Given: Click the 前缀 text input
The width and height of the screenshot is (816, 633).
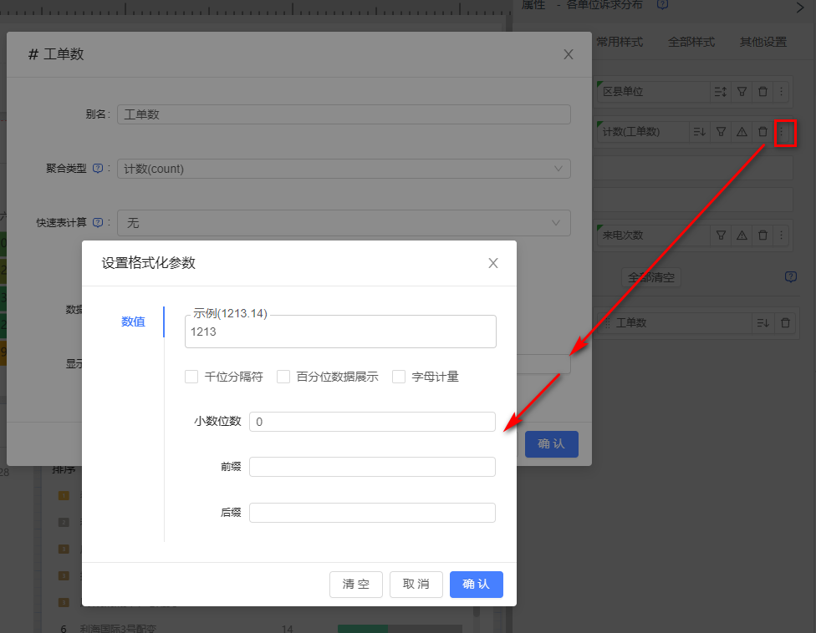Looking at the screenshot, I should (x=372, y=467).
